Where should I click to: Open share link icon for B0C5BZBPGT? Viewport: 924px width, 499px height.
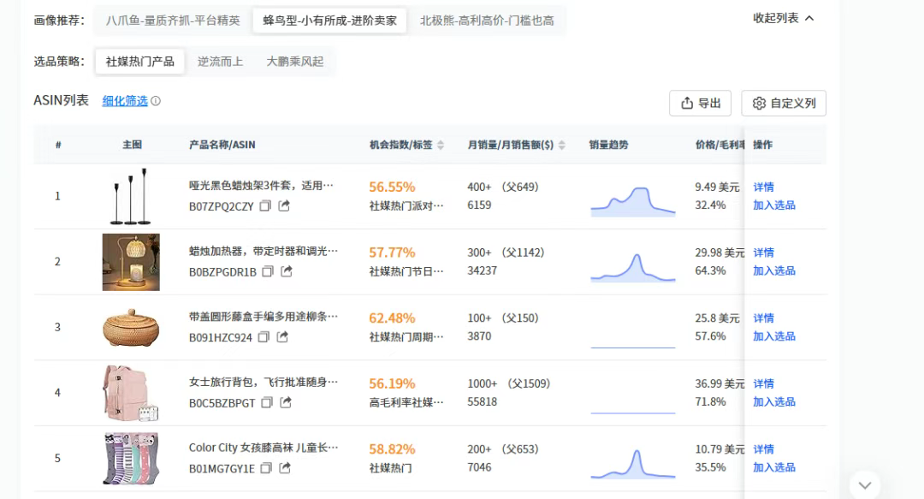[286, 402]
